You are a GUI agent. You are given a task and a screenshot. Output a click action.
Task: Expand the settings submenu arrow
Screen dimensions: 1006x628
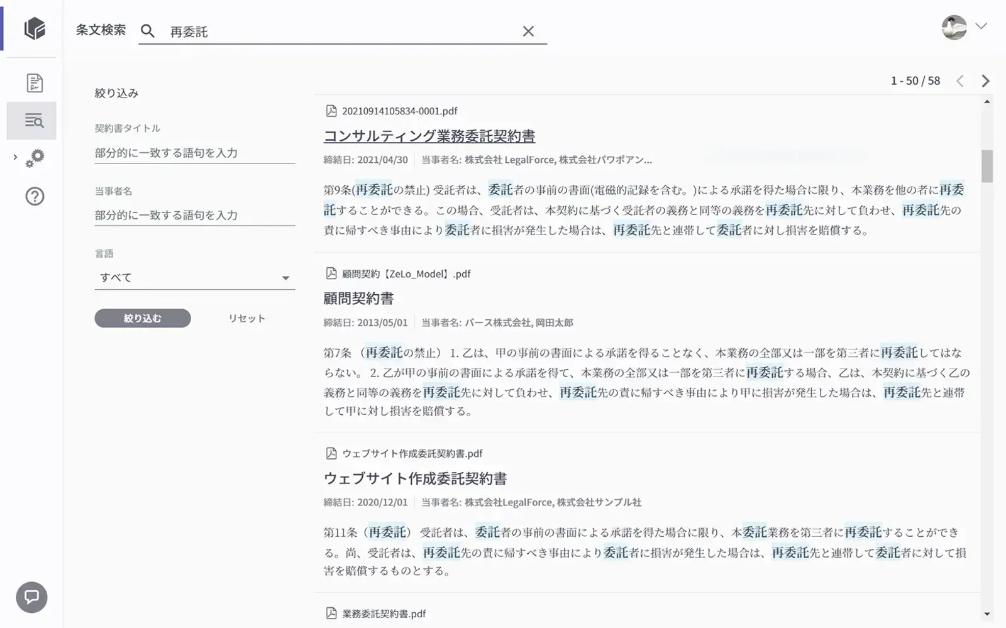click(x=15, y=157)
